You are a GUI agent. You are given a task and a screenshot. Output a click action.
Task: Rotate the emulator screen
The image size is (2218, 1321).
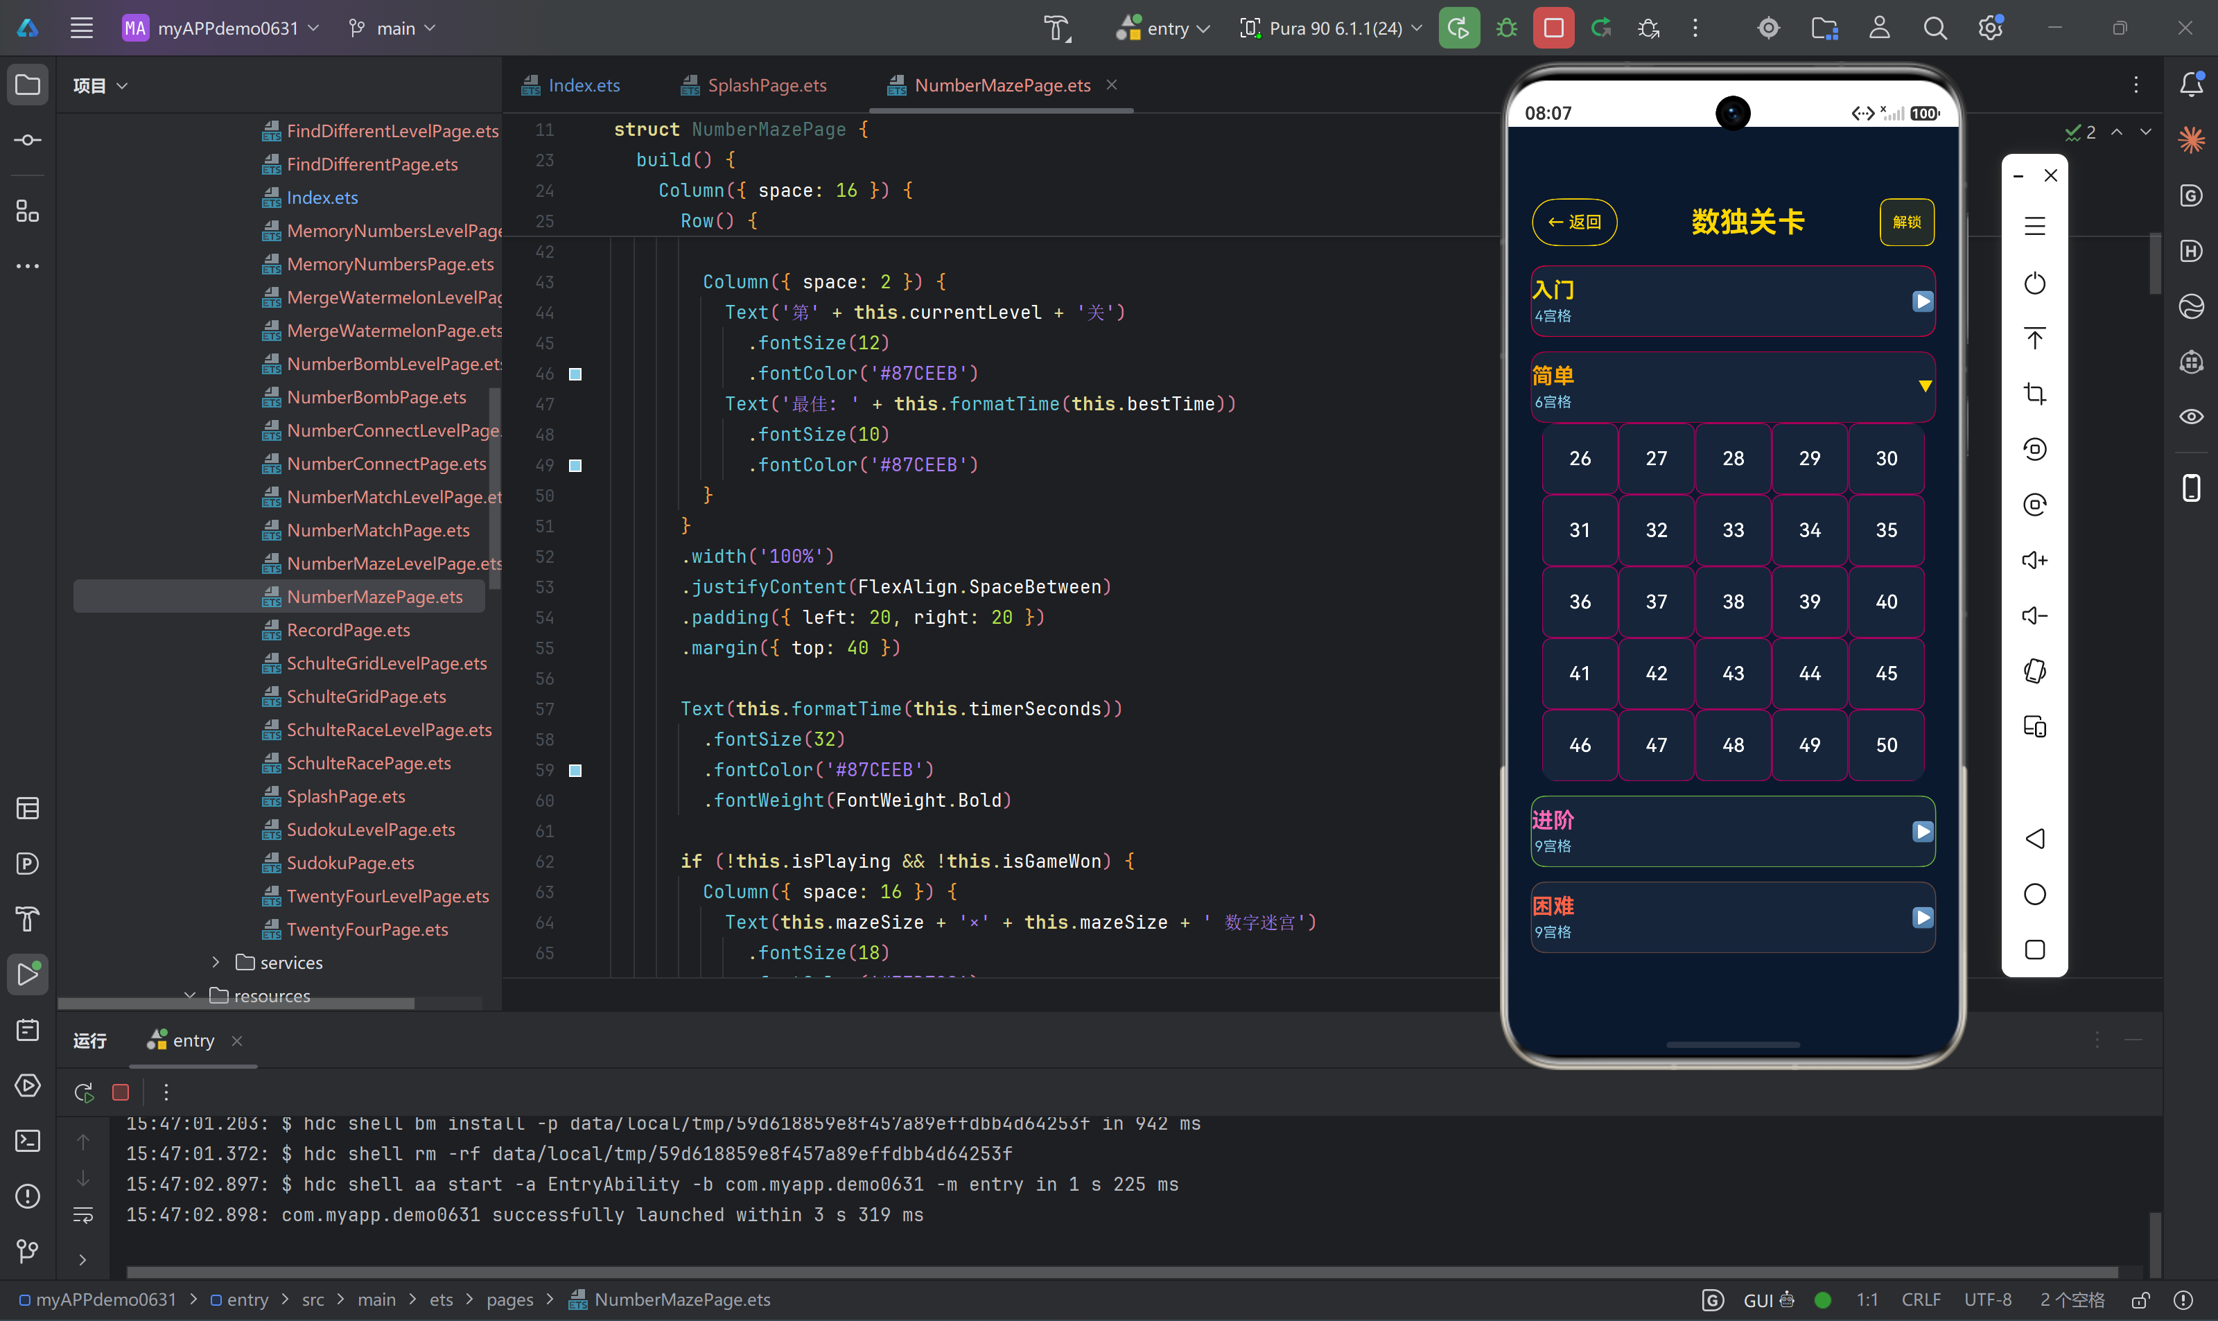click(2034, 670)
